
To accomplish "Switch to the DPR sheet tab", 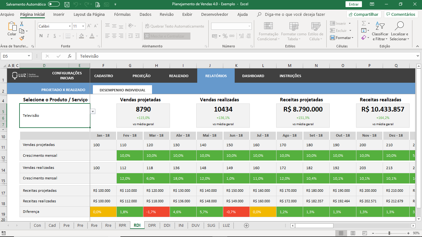I will pyautogui.click(x=152, y=226).
